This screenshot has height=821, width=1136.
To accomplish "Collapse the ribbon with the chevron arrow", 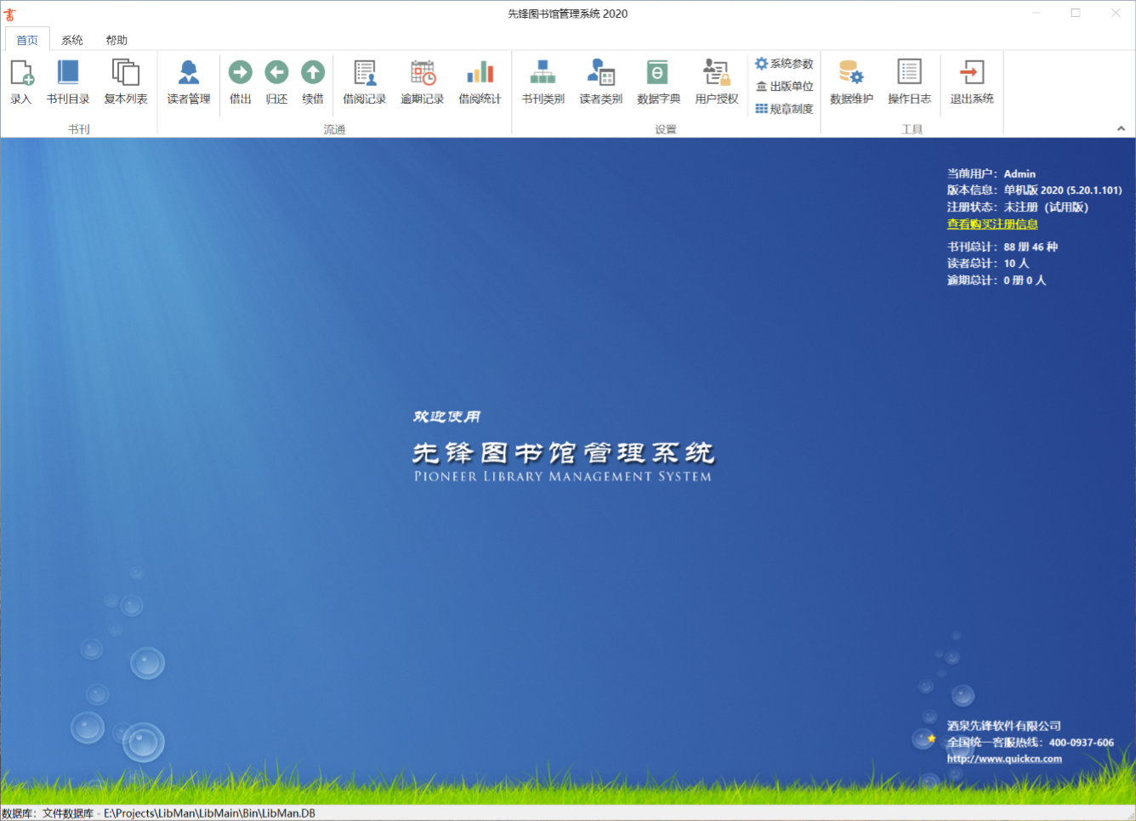I will [x=1121, y=128].
